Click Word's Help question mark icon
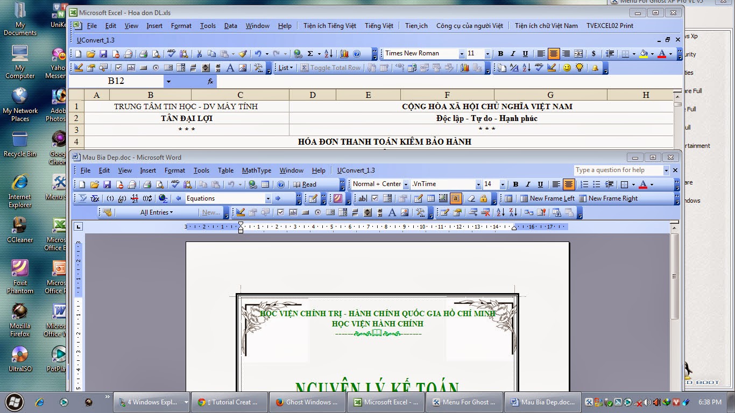Image resolution: width=735 pixels, height=413 pixels. (280, 184)
